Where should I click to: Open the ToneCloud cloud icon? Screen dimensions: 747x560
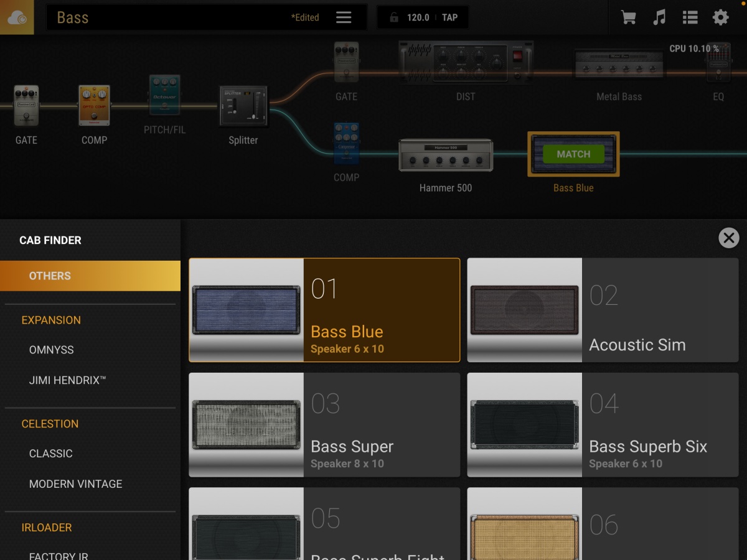point(17,17)
